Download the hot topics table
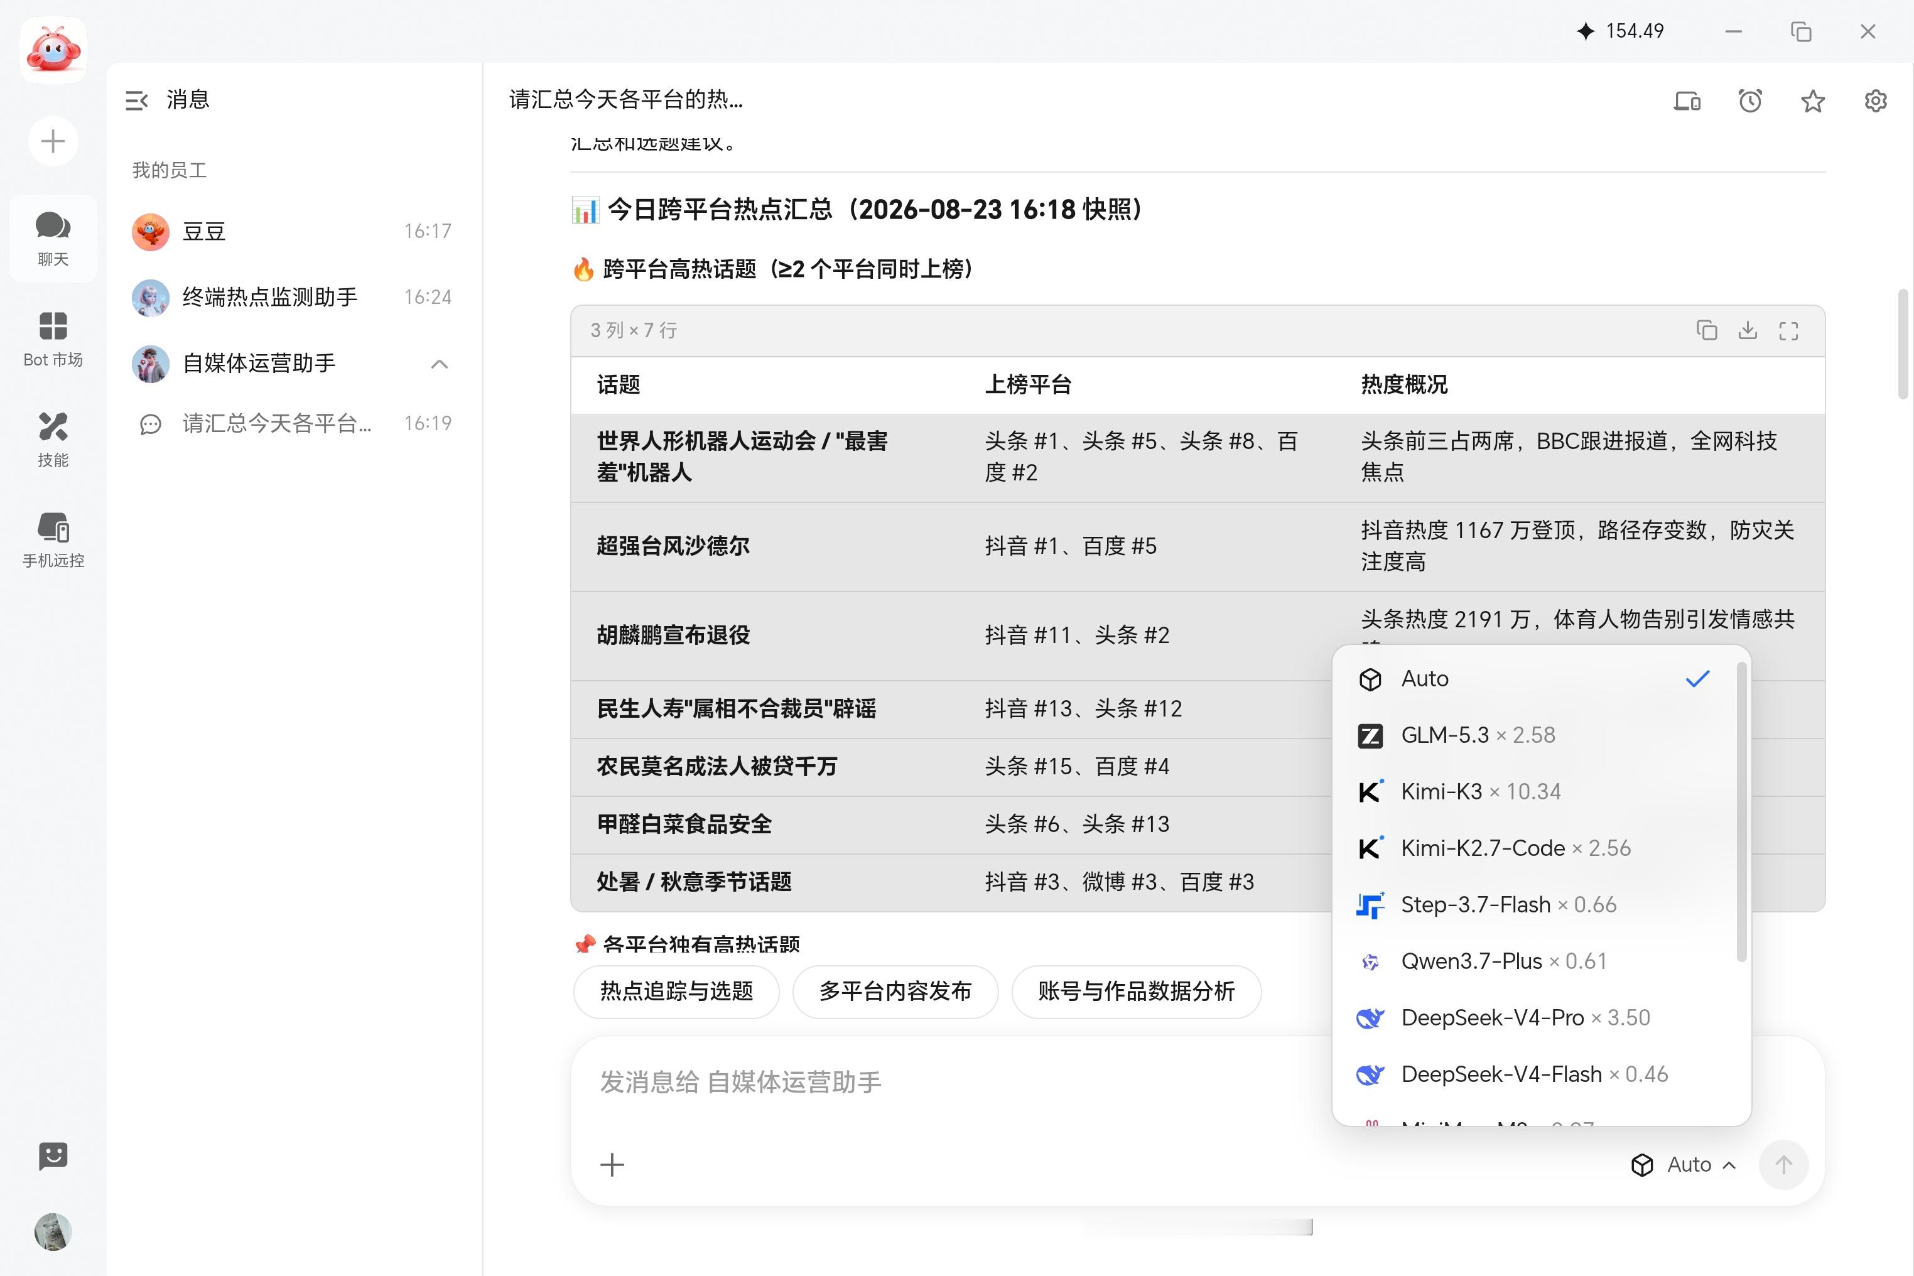This screenshot has width=1914, height=1276. point(1747,330)
